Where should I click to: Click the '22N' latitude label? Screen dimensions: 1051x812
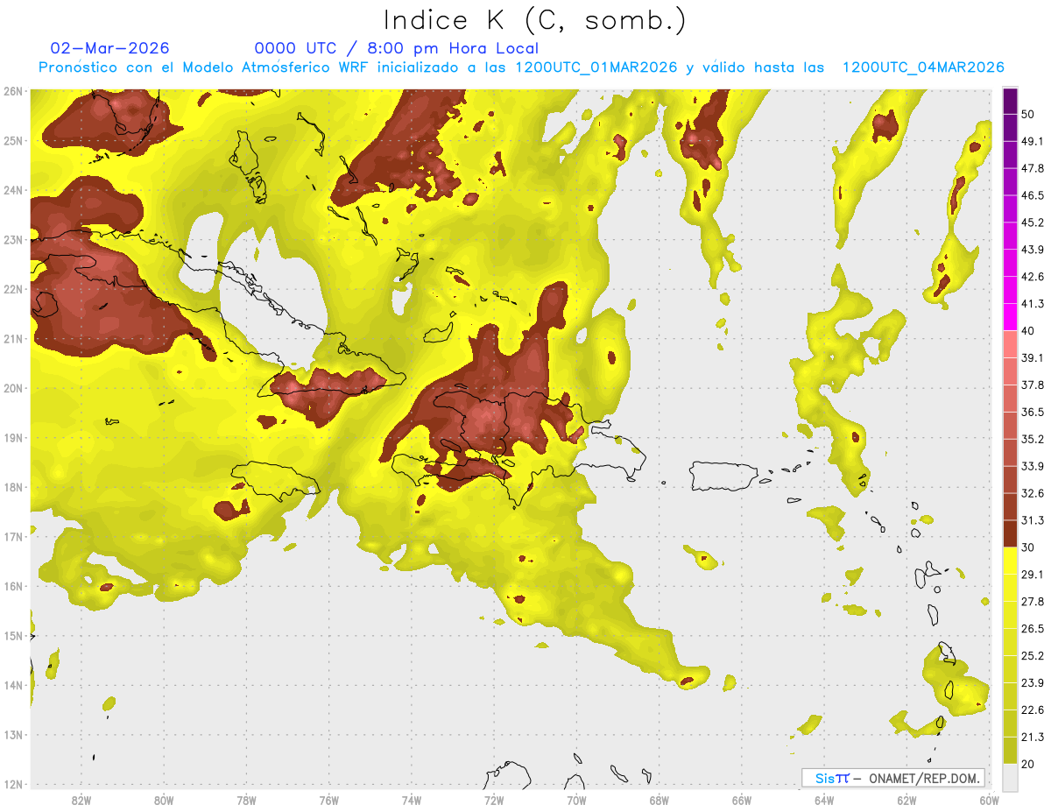(13, 289)
